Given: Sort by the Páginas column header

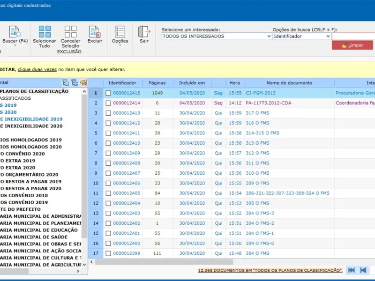Looking at the screenshot, I should point(157,83).
